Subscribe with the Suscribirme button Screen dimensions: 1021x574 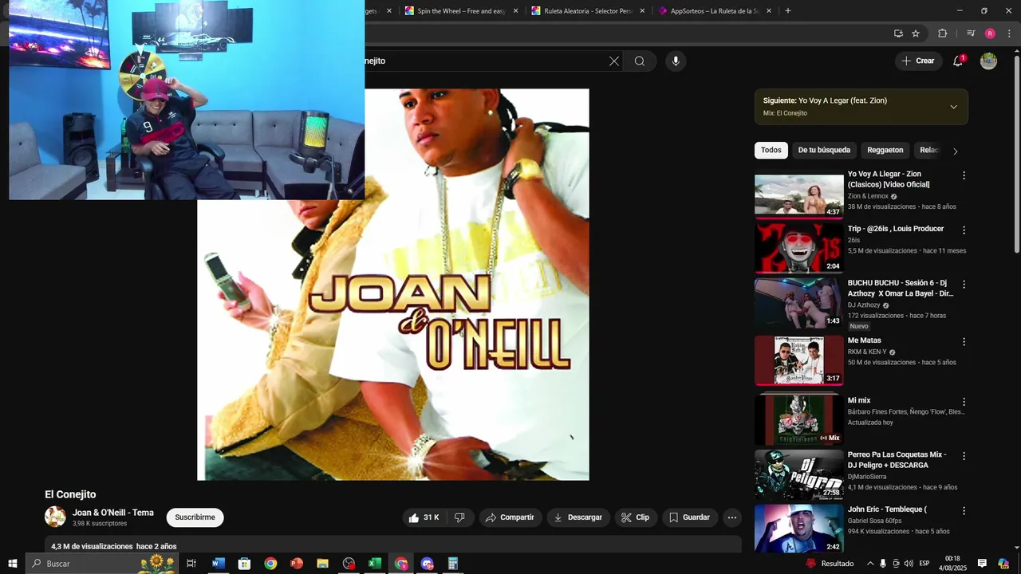click(195, 517)
